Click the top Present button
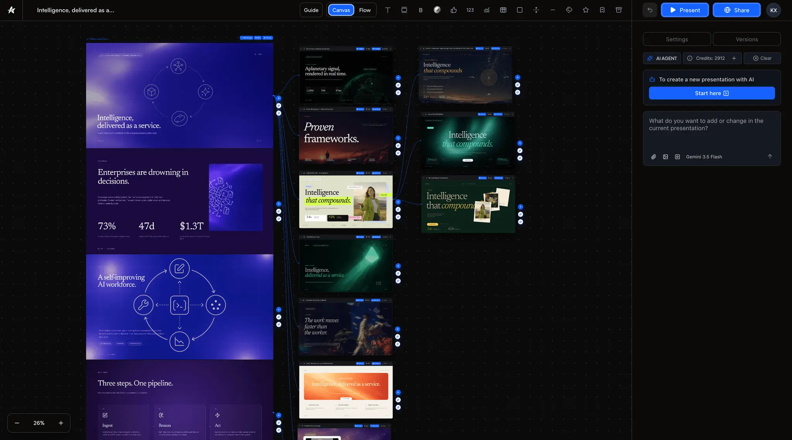The width and height of the screenshot is (792, 440). point(685,10)
